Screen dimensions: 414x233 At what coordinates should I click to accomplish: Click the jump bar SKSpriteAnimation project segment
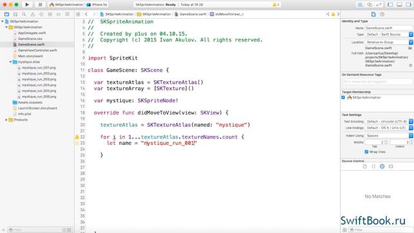(117, 14)
